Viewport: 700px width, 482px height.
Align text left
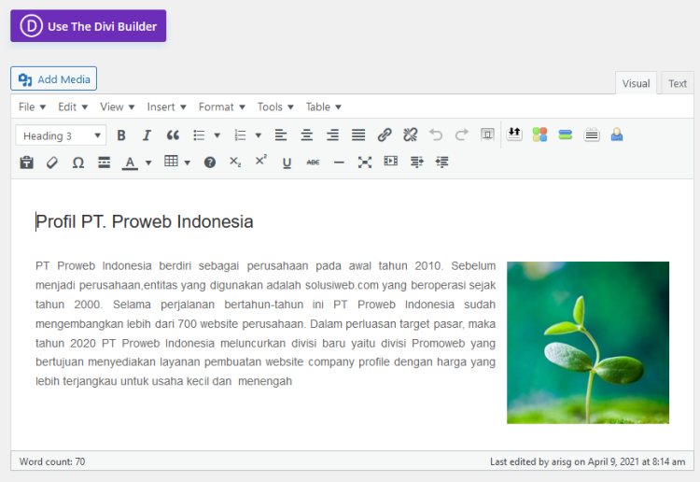tap(281, 135)
